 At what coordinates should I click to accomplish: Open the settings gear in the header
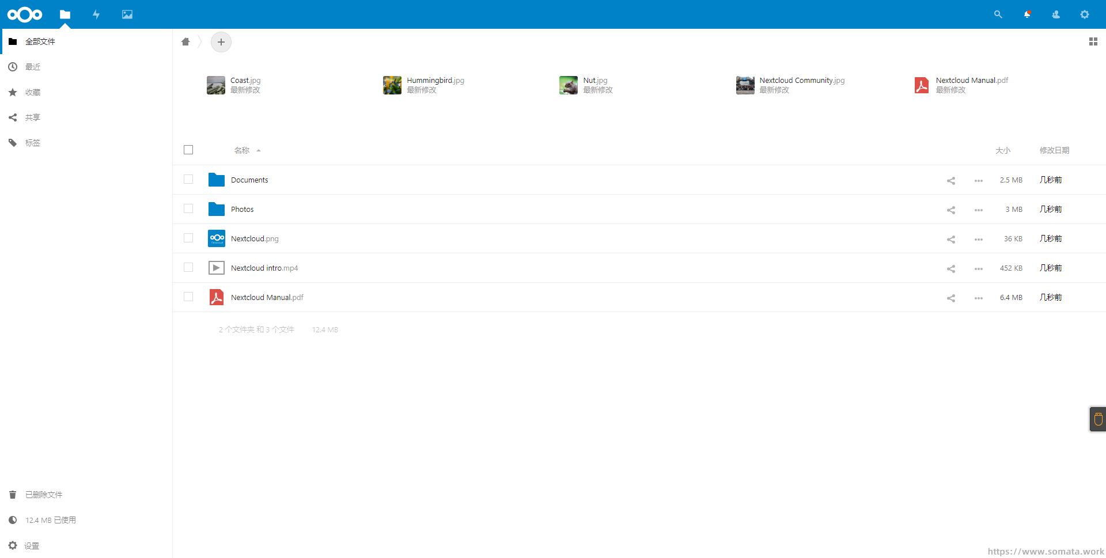click(x=1085, y=14)
